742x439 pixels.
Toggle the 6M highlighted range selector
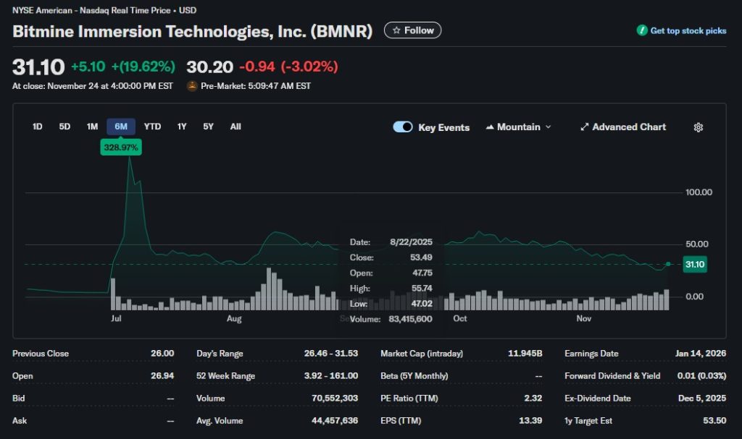tap(120, 126)
